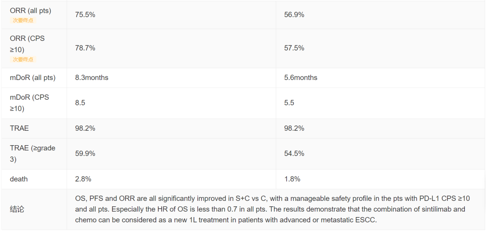Click the 54.5% TRAE value
Image resolution: width=486 pixels, height=231 pixels.
294,154
